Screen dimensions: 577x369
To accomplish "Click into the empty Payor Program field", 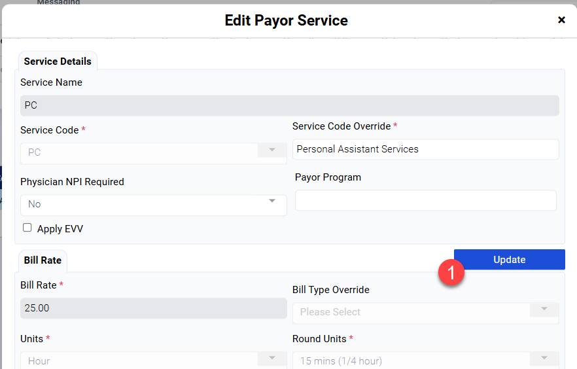I will click(425, 201).
